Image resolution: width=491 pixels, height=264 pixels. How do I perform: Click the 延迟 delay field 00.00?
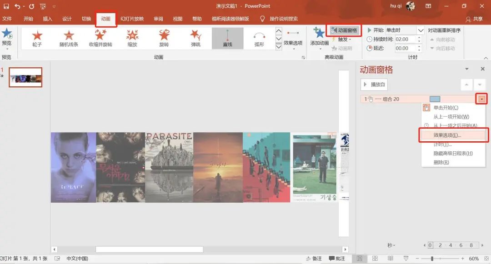tap(405, 49)
